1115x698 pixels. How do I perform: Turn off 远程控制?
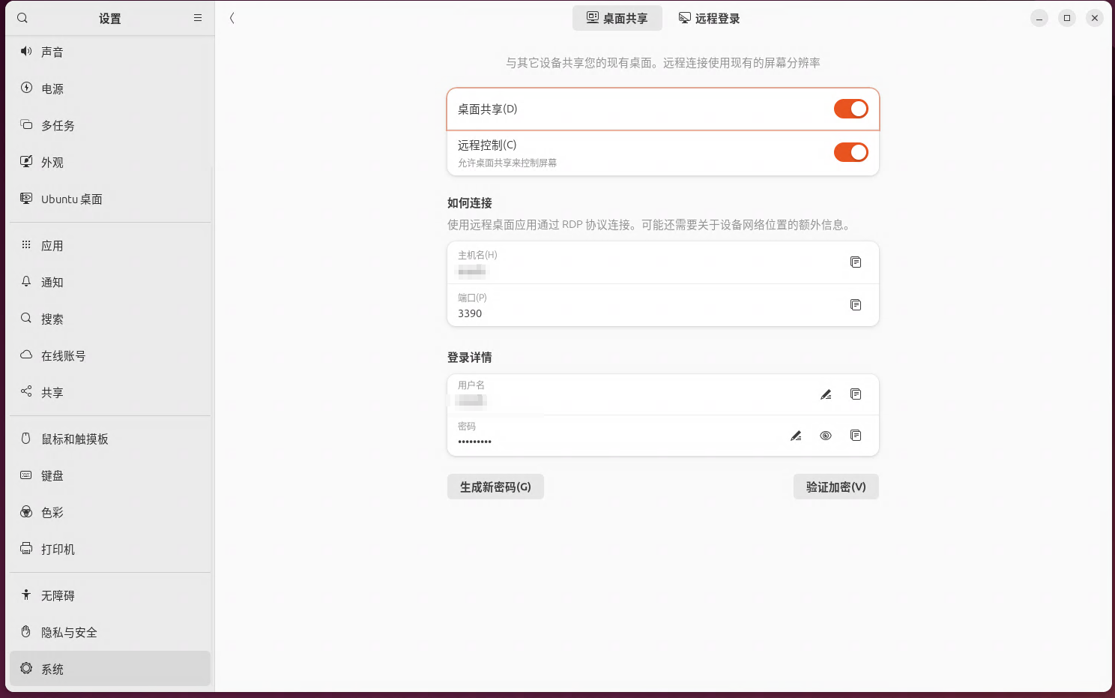click(x=850, y=151)
